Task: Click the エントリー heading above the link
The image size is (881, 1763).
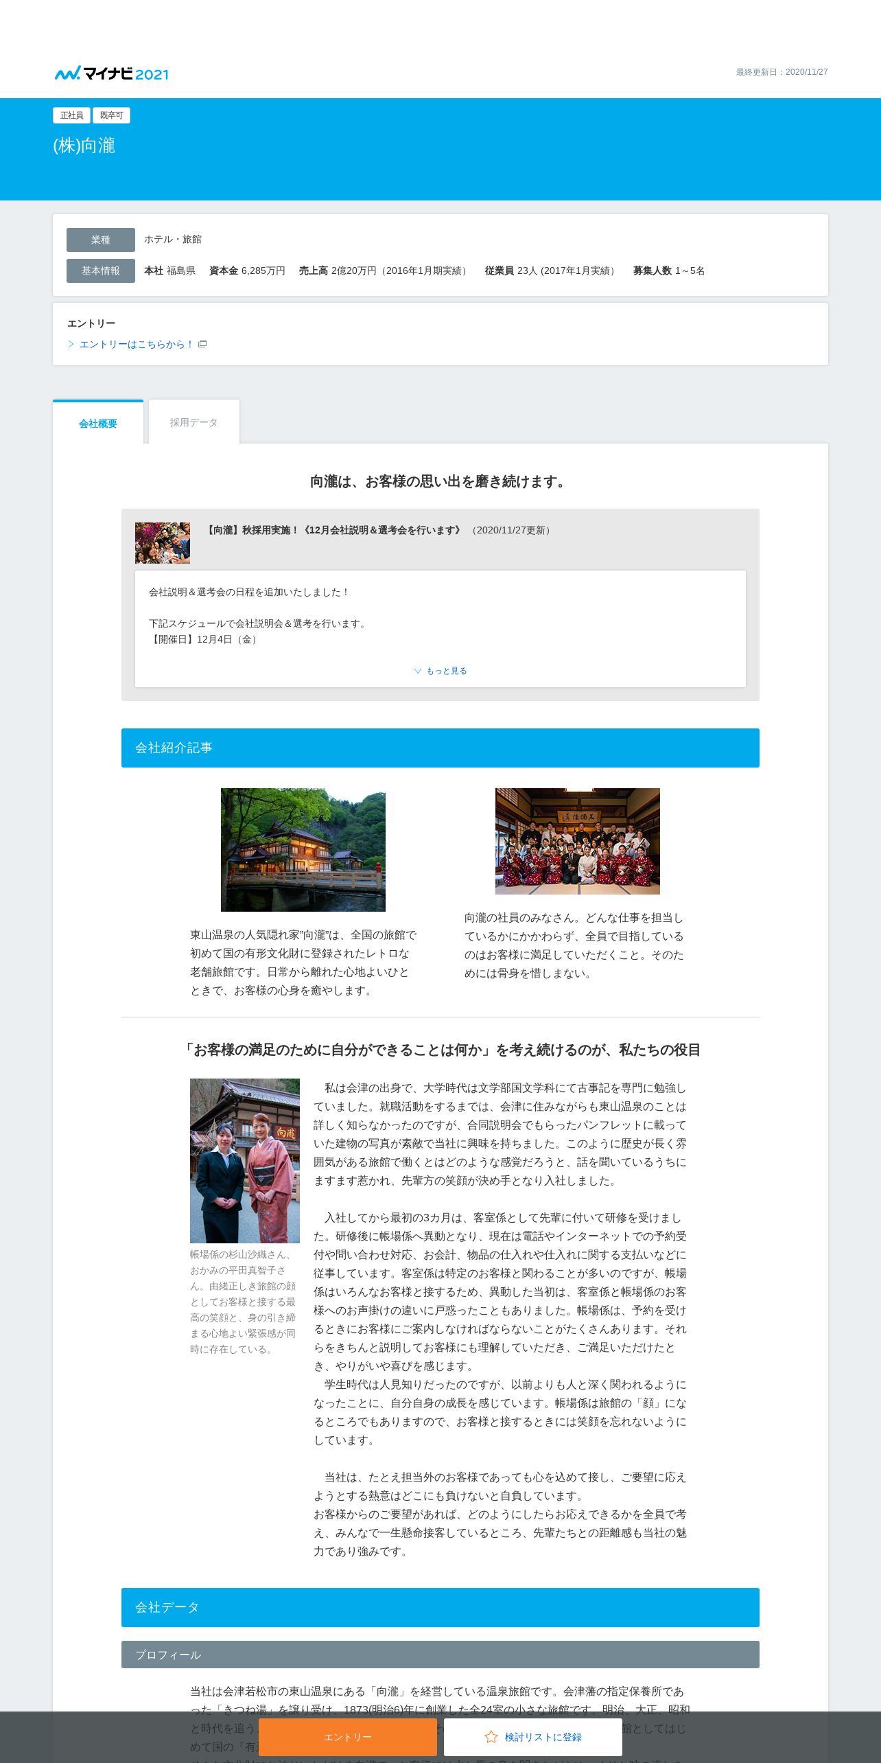Action: [x=91, y=323]
